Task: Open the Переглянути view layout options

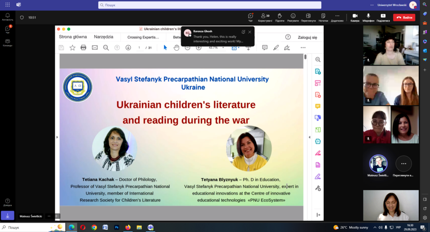Action: tap(308, 17)
